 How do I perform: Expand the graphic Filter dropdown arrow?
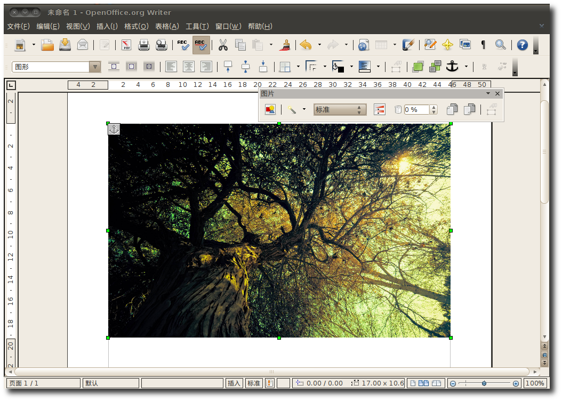(304, 109)
